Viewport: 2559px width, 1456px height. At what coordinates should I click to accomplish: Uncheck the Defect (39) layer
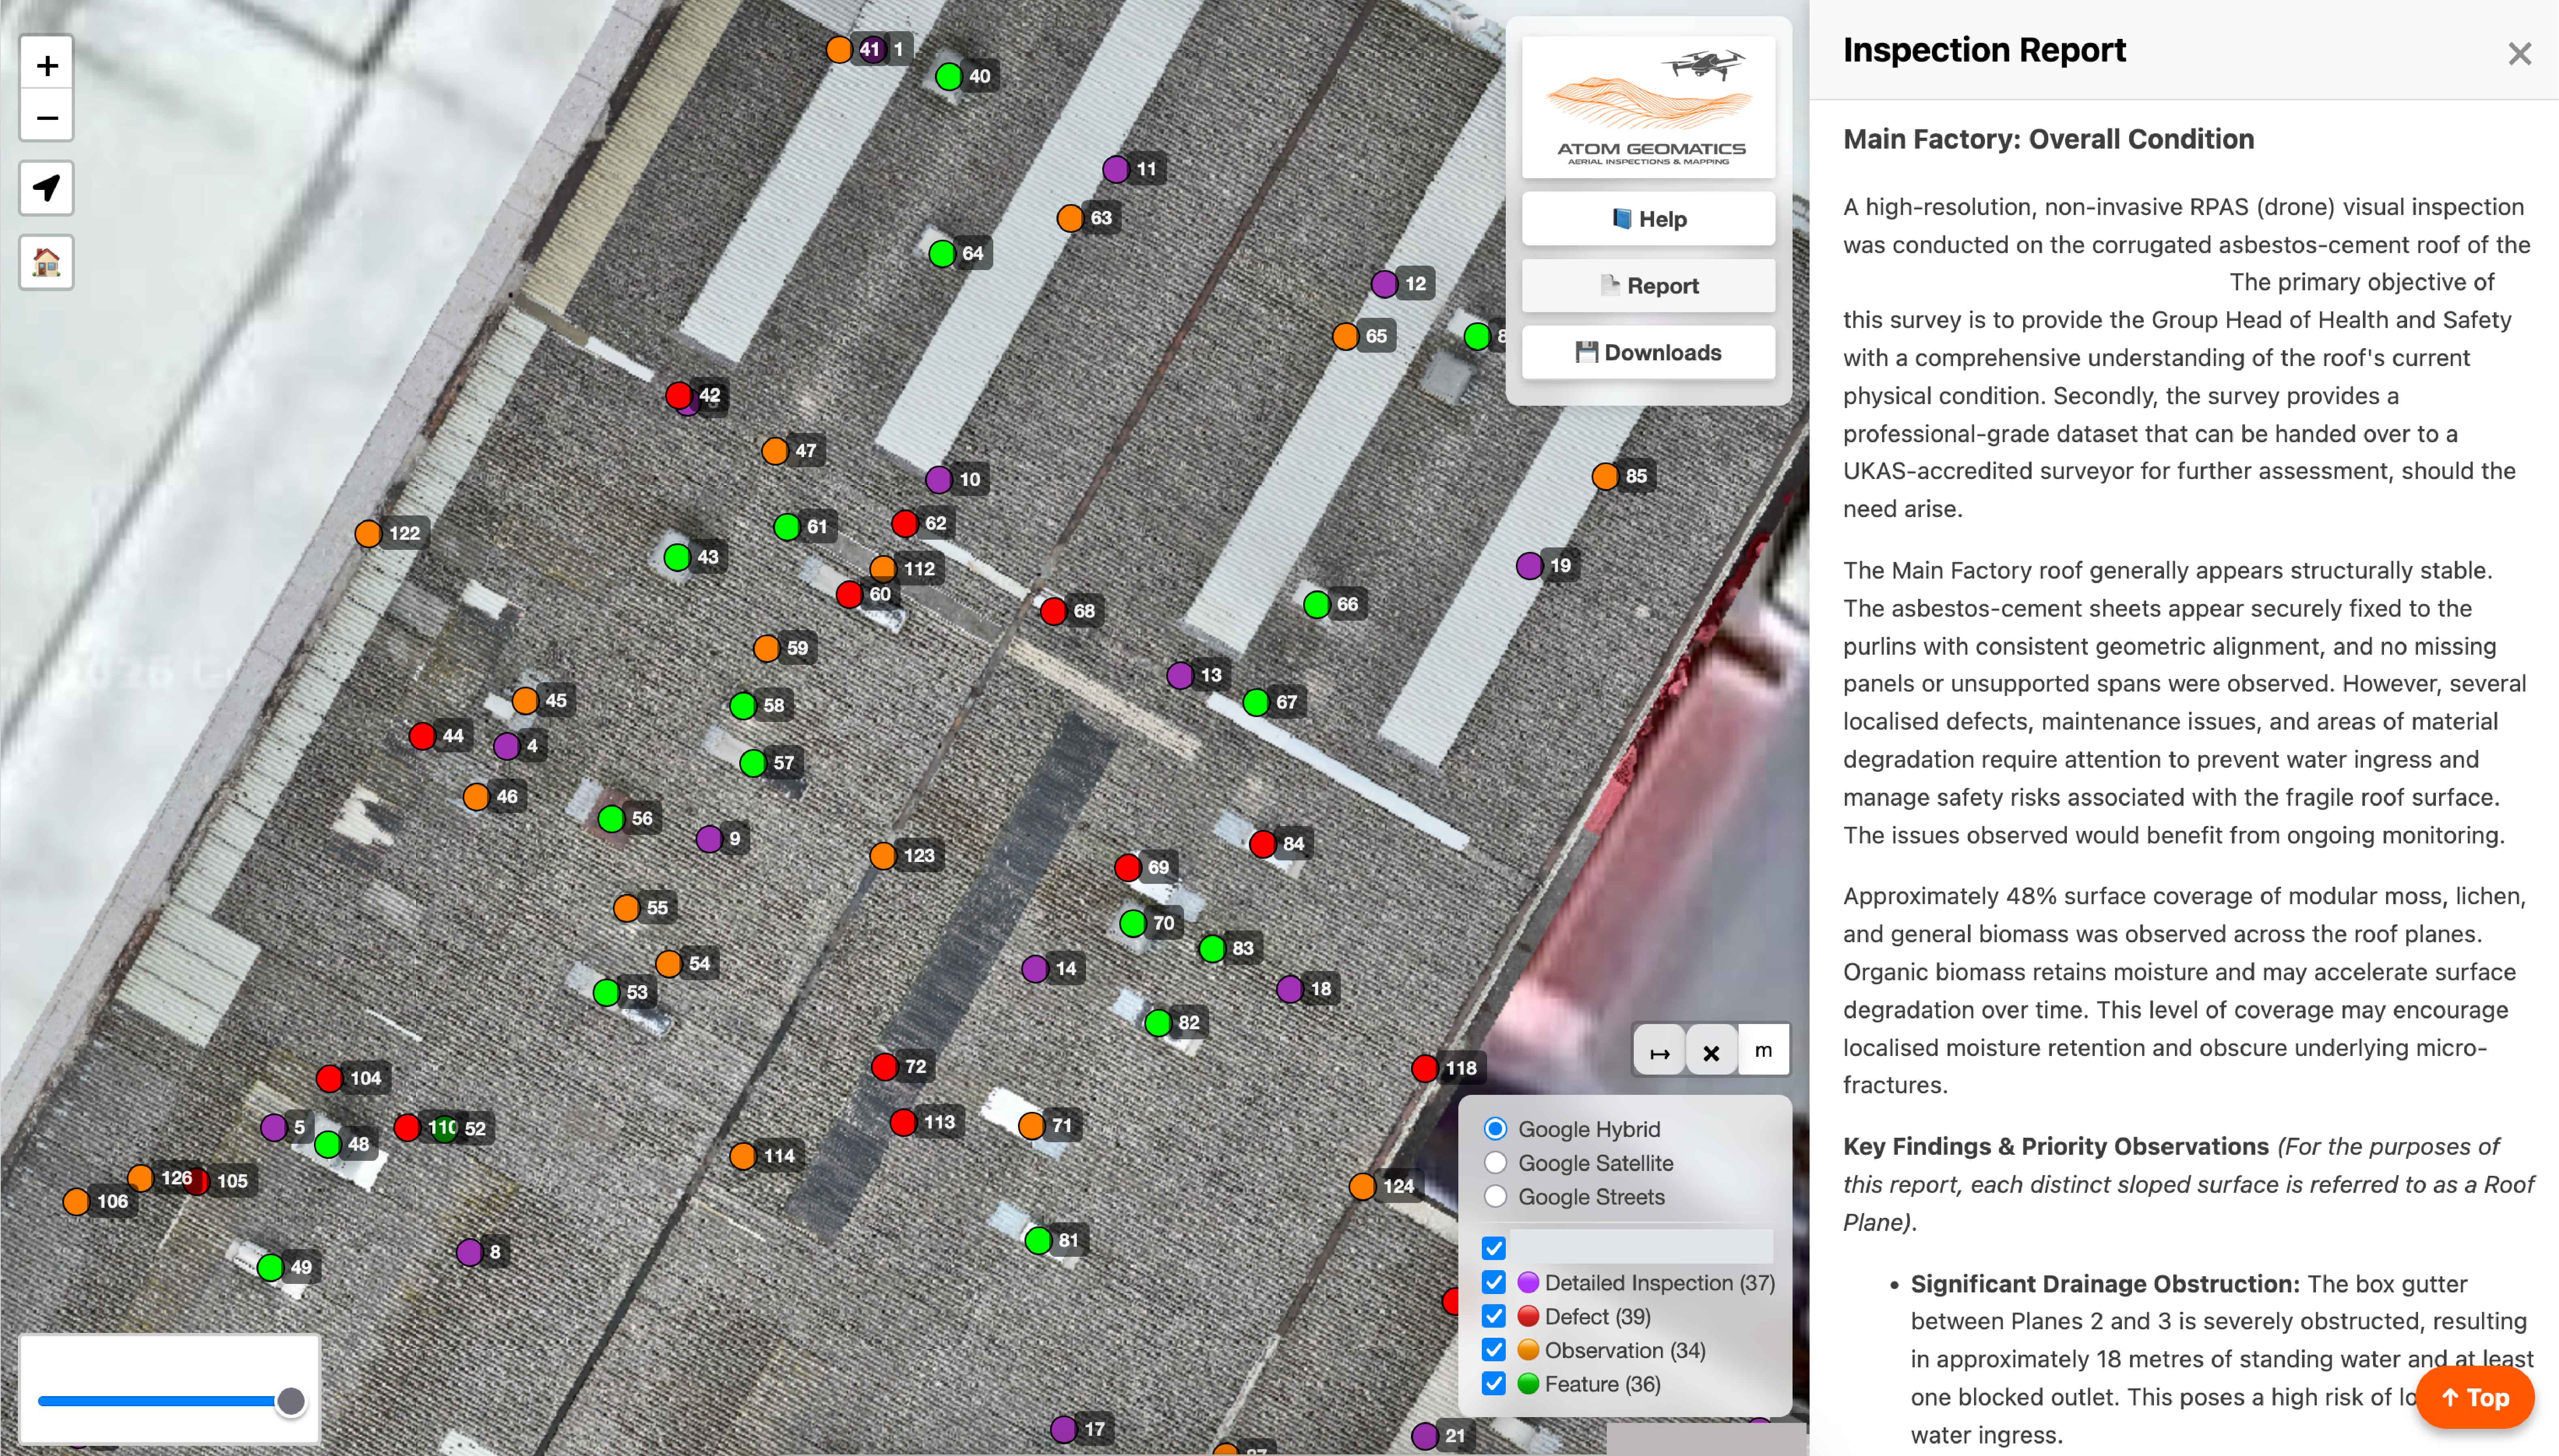tap(1494, 1316)
